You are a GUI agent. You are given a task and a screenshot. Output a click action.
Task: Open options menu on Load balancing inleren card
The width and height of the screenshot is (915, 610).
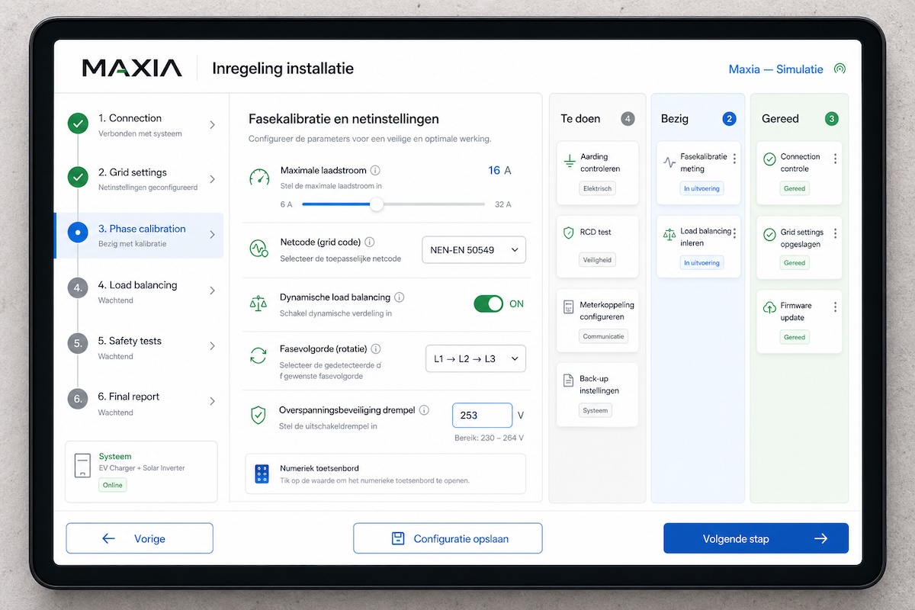click(734, 233)
